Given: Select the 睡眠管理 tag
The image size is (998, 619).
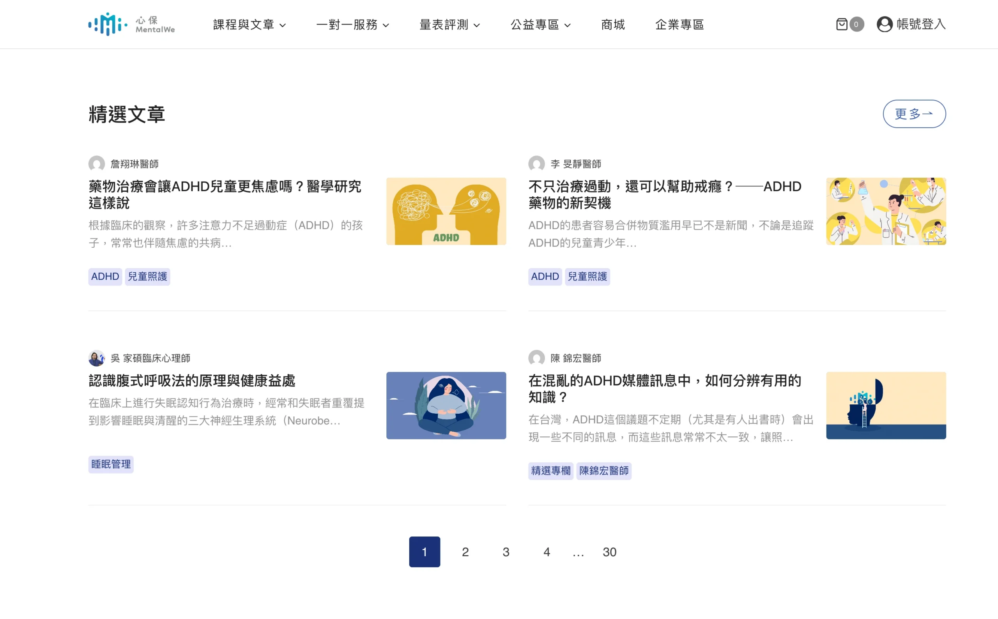Looking at the screenshot, I should coord(111,464).
